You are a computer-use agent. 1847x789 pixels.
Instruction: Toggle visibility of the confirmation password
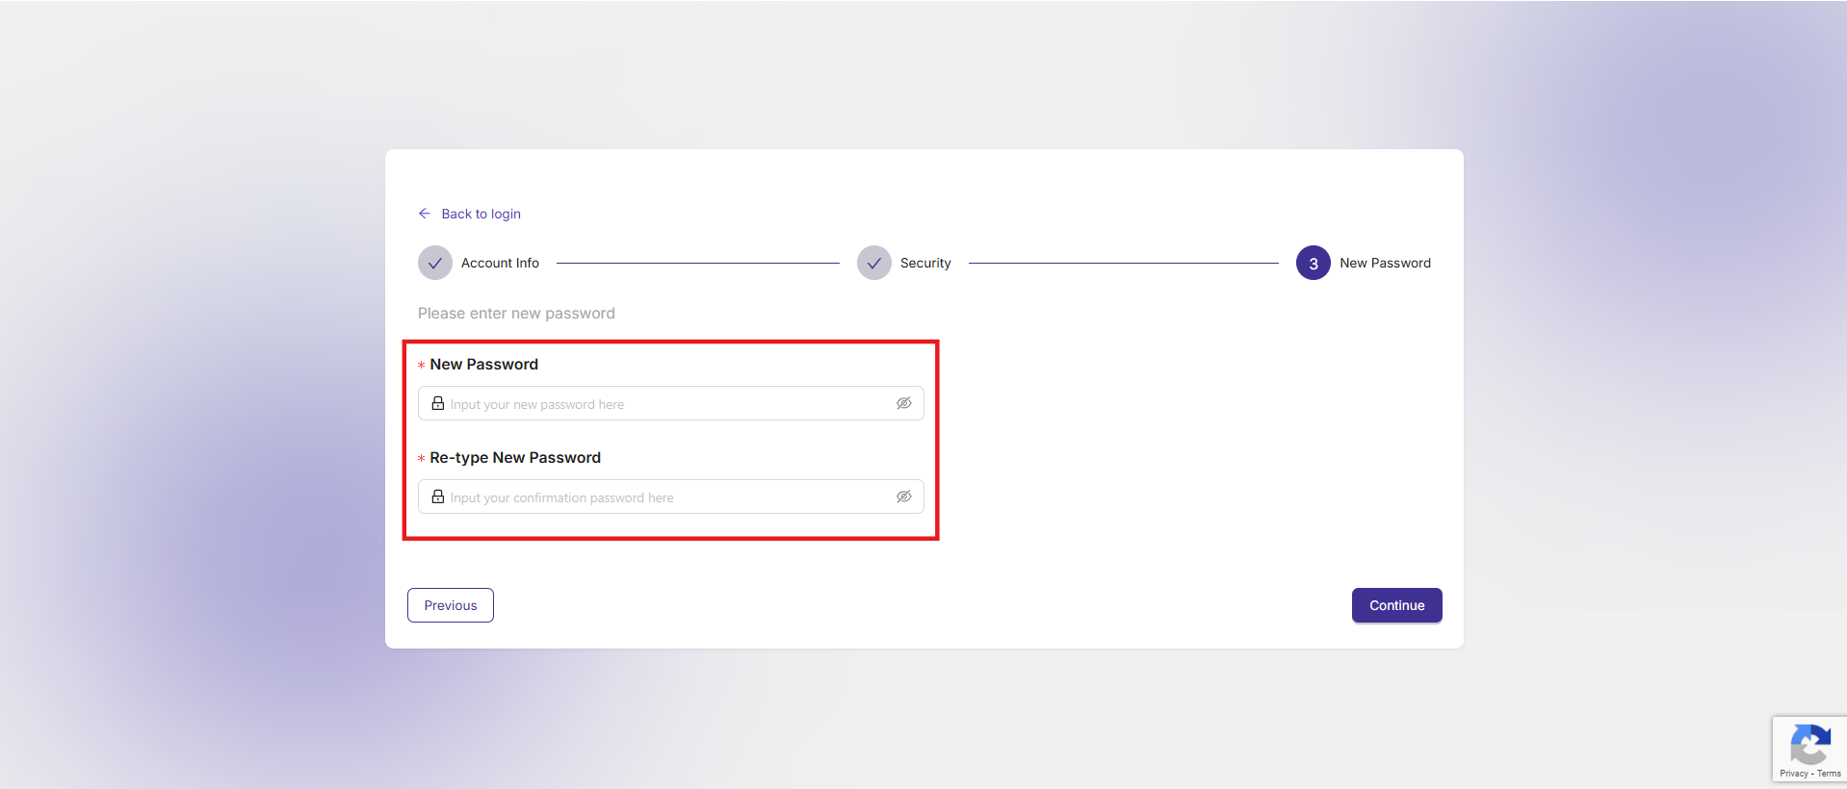click(903, 496)
